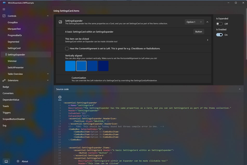Expand the Extensions chevron

point(48,80)
